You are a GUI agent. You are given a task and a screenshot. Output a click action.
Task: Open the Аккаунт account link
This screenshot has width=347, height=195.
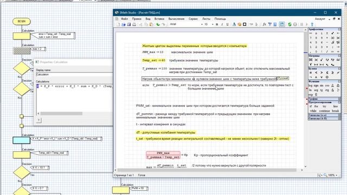[x=320, y=19]
